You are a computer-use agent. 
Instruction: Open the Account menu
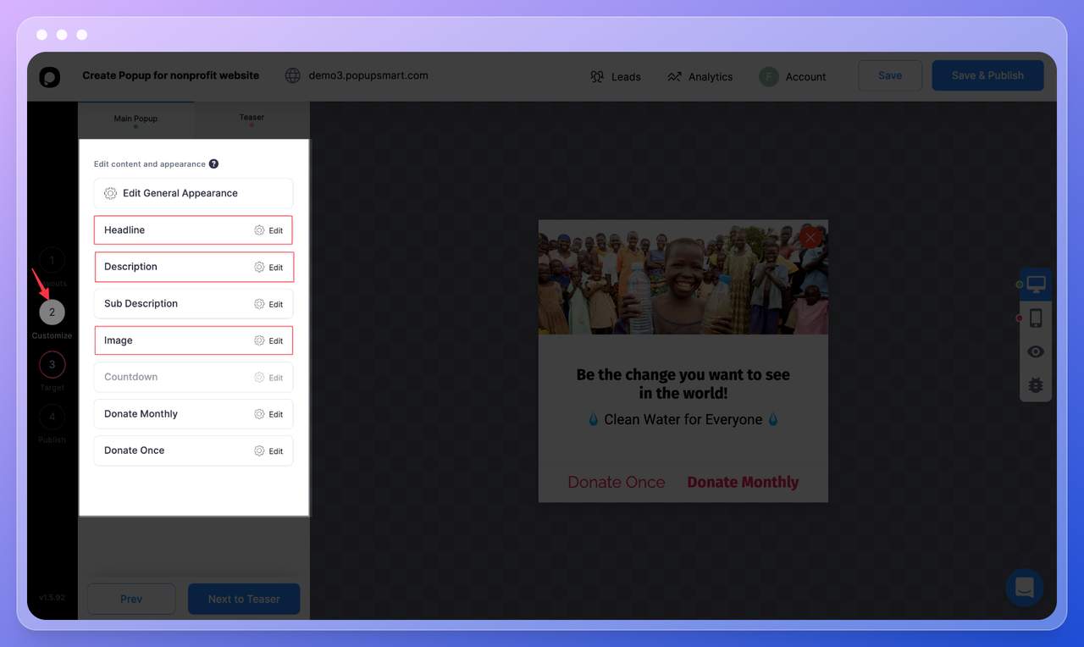pos(793,76)
